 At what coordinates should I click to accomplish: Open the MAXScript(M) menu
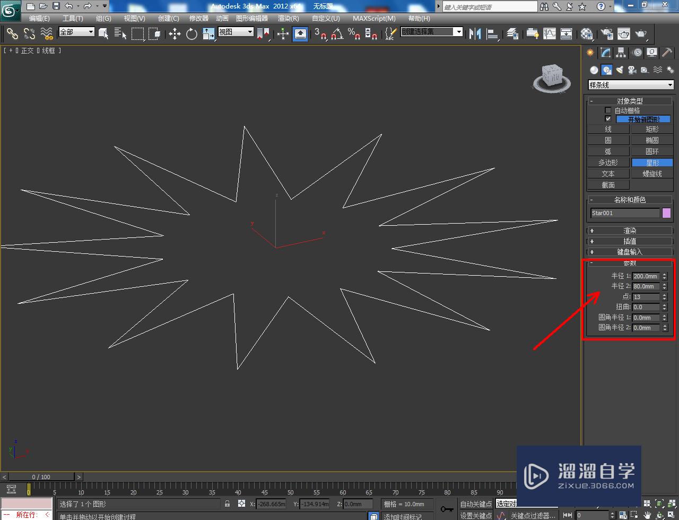point(374,18)
